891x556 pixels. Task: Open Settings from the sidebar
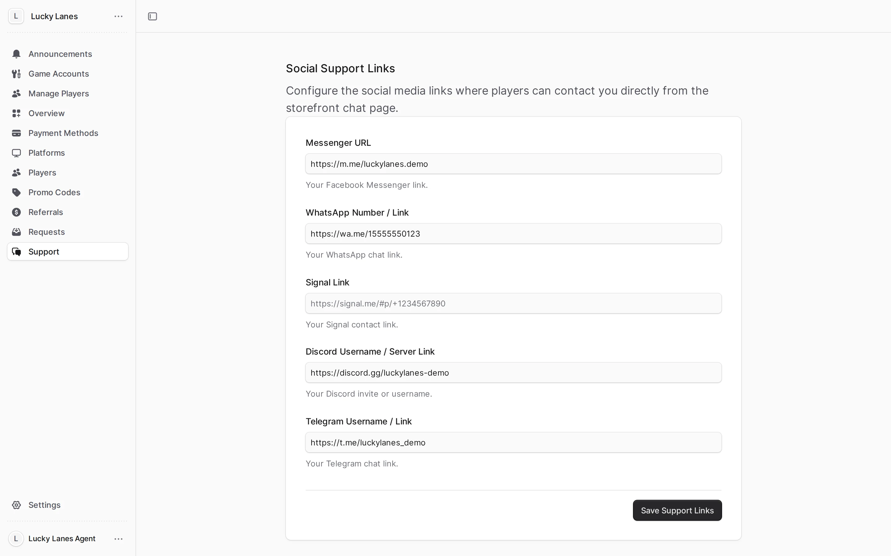68,505
